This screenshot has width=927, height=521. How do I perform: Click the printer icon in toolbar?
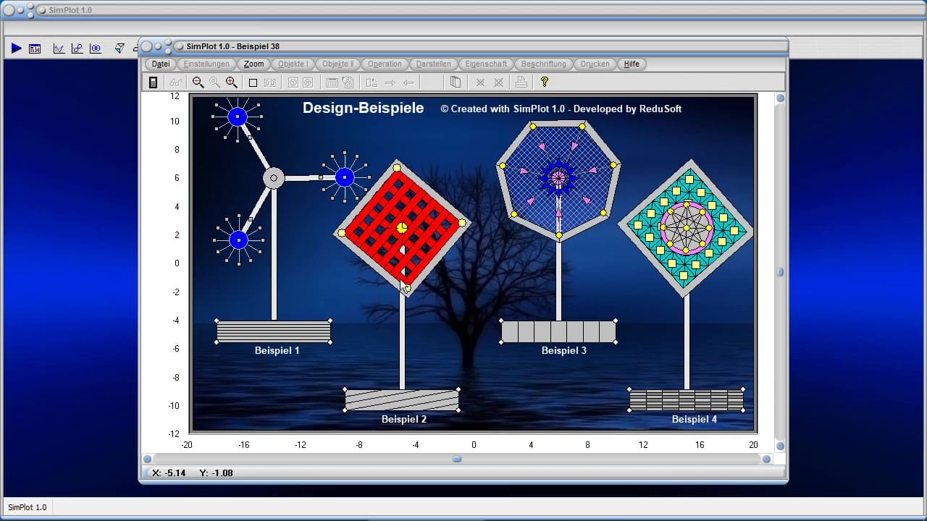[x=521, y=82]
